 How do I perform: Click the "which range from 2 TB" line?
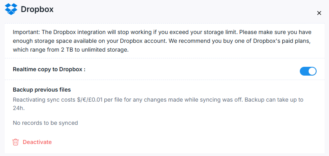70,50
